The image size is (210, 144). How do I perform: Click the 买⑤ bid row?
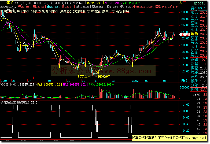(199, 55)
